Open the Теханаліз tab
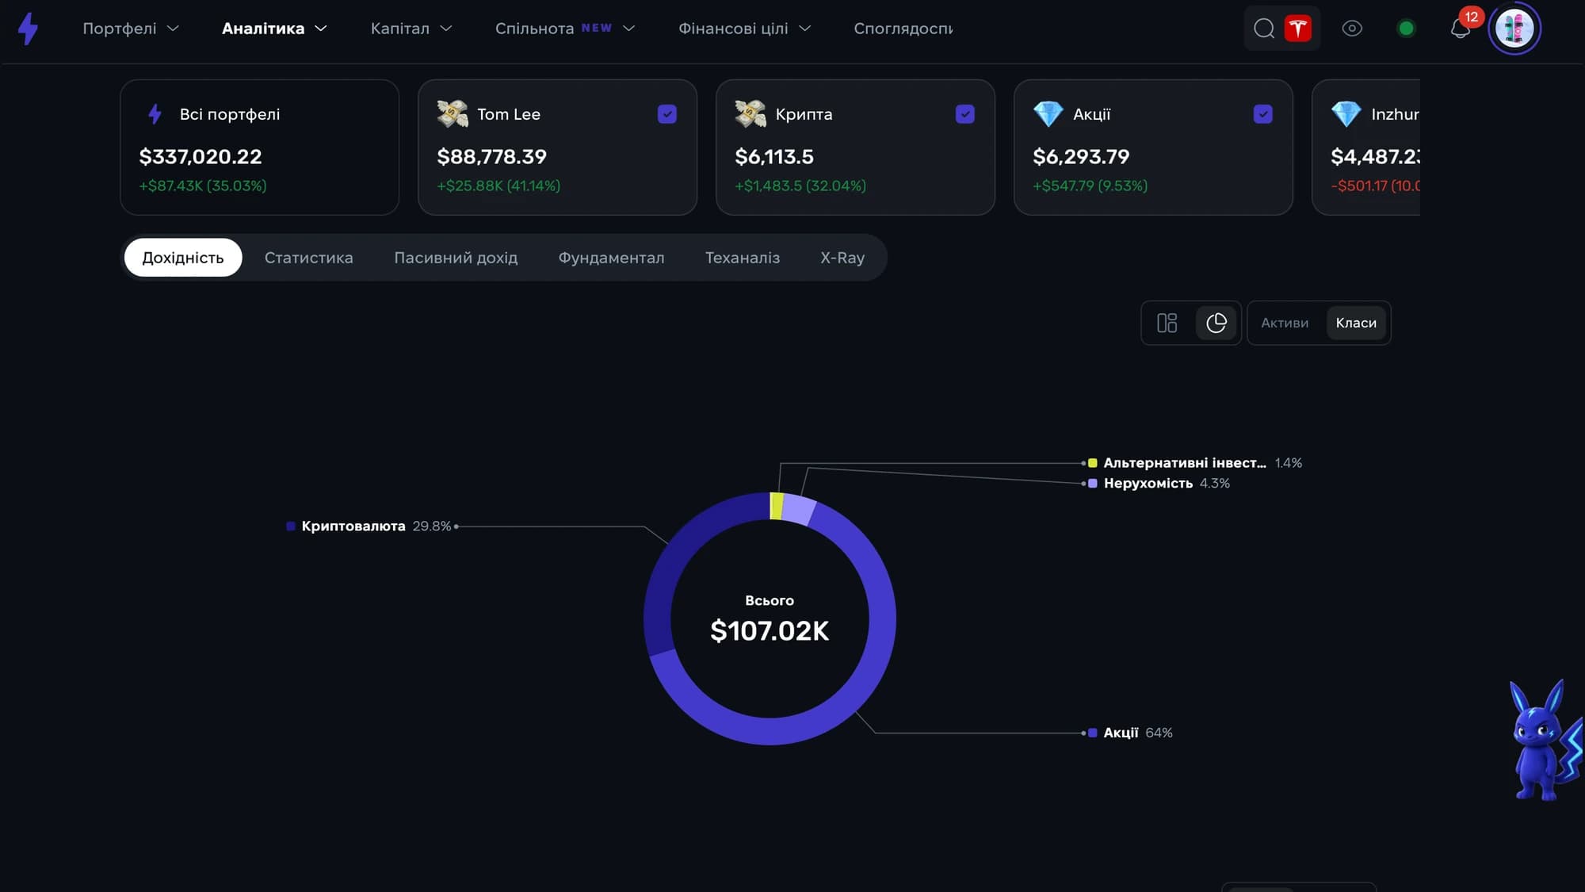1585x892 pixels. tap(743, 258)
